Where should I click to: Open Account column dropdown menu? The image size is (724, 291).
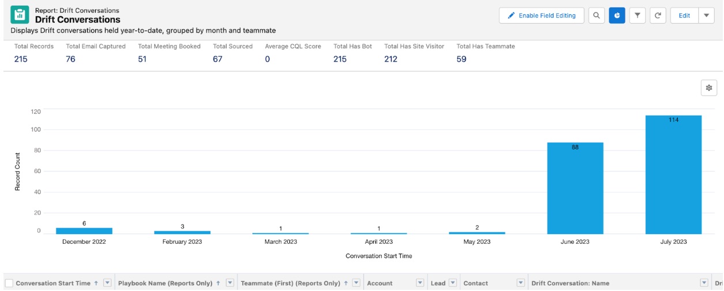coord(420,283)
